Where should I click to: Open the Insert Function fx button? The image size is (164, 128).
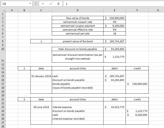[58, 4]
